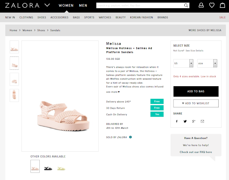Select the black color sandal swatch

[48, 167]
